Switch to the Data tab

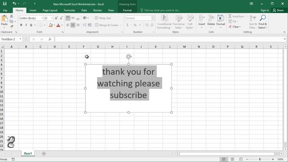84,10
